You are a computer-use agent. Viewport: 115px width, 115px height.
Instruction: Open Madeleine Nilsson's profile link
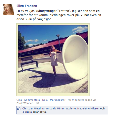pyautogui.click(x=88, y=108)
